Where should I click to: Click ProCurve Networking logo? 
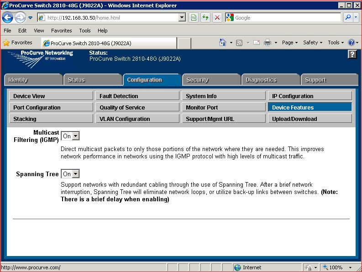(41, 59)
